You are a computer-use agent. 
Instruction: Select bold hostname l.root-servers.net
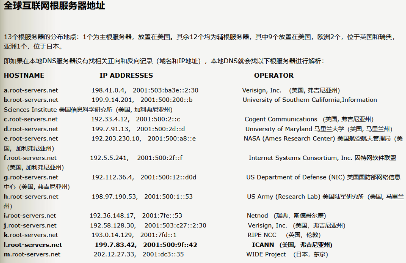pos(33,245)
